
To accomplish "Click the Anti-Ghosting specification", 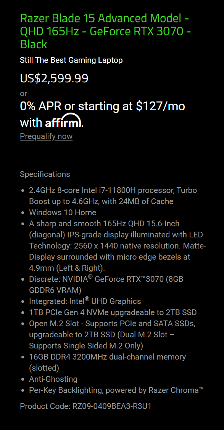I will coord(53,379).
